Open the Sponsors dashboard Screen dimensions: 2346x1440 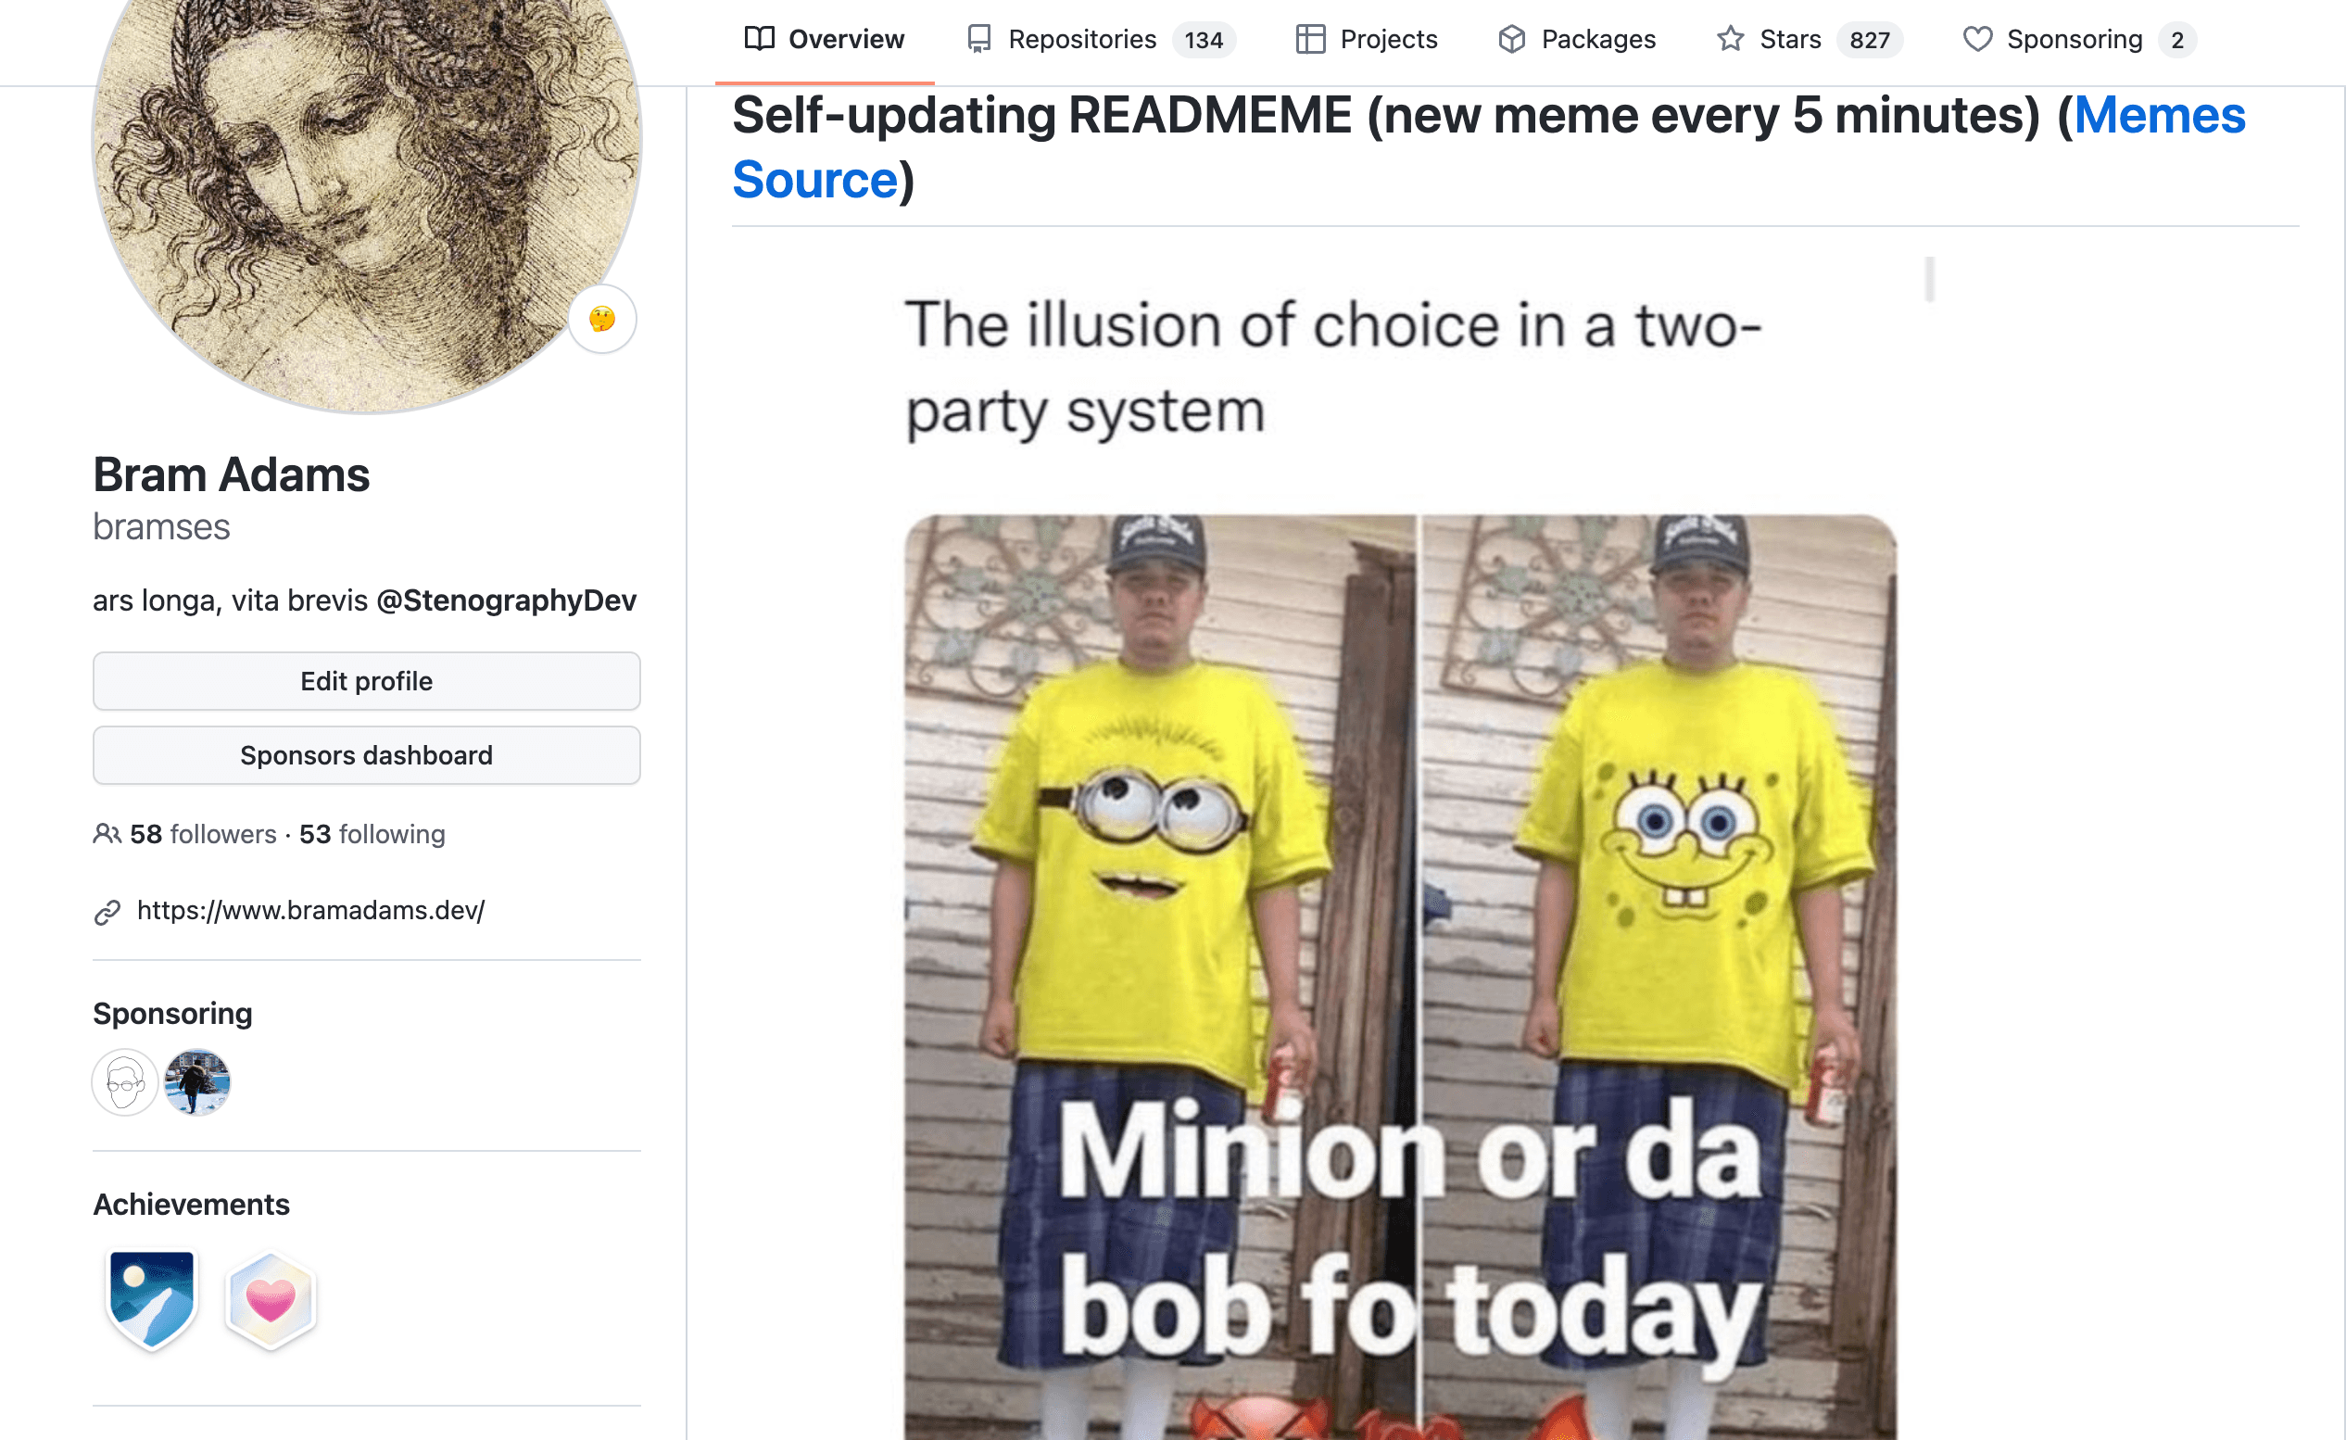(367, 755)
